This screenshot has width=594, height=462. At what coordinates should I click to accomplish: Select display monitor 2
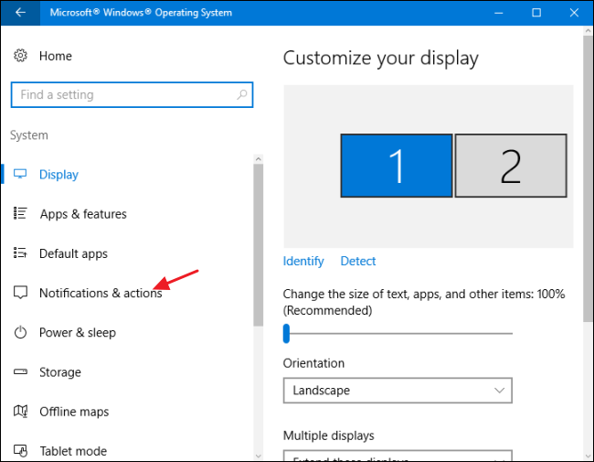[510, 166]
